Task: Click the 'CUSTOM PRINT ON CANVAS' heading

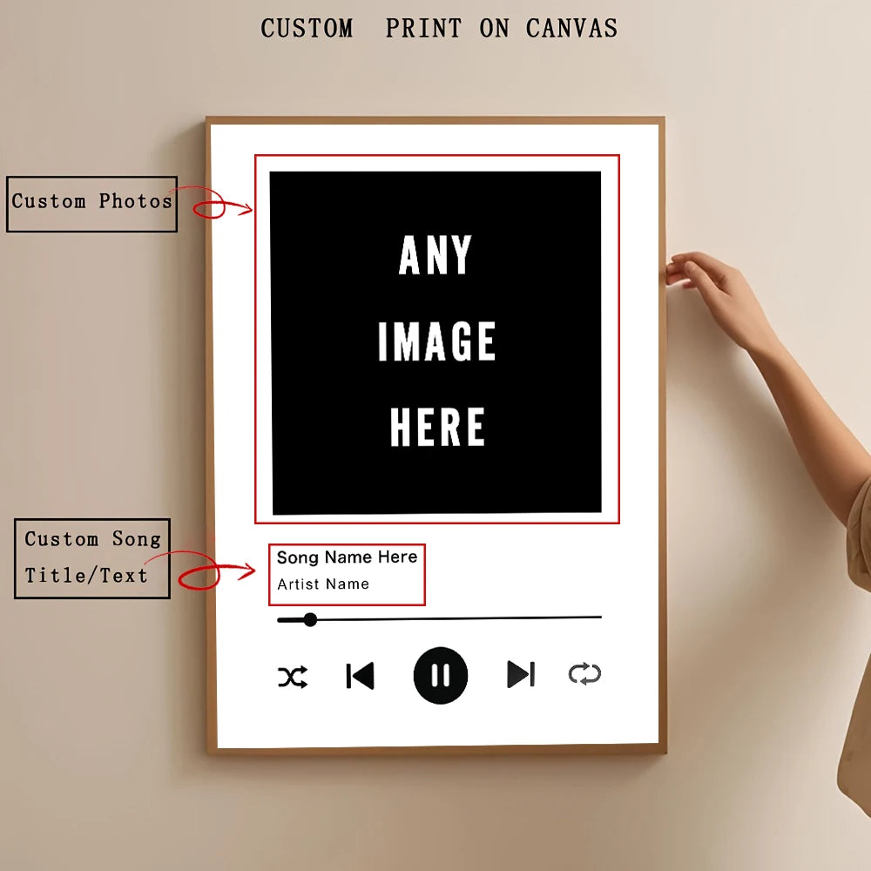Action: tap(439, 29)
